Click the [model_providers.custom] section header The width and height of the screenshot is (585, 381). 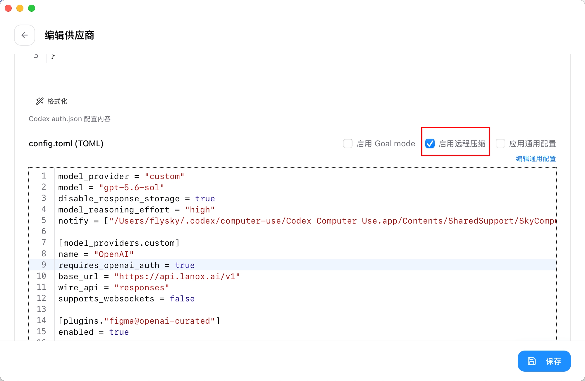pos(119,243)
